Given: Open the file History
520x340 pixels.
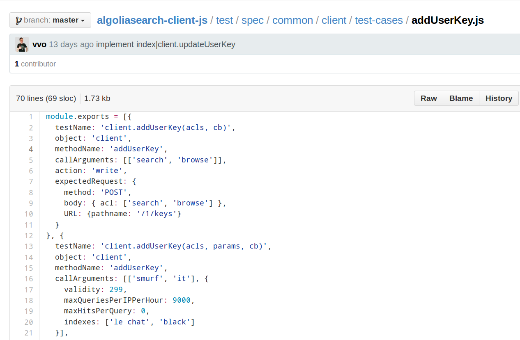Looking at the screenshot, I should click(x=499, y=98).
